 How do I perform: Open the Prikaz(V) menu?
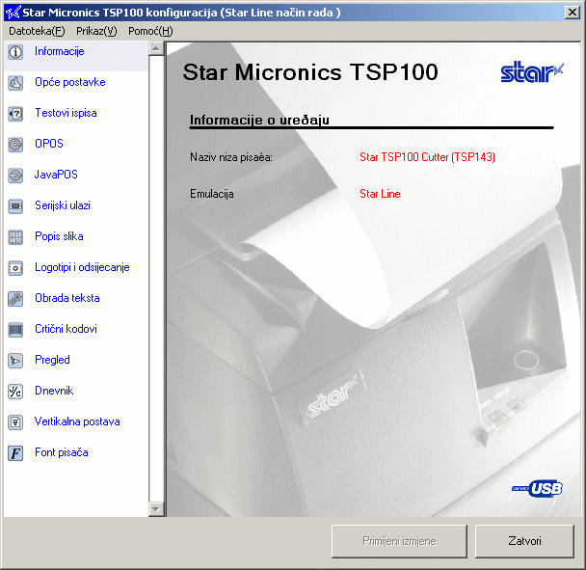[x=96, y=31]
